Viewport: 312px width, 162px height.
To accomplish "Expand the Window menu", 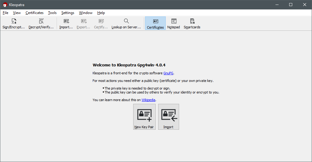I will [x=86, y=13].
